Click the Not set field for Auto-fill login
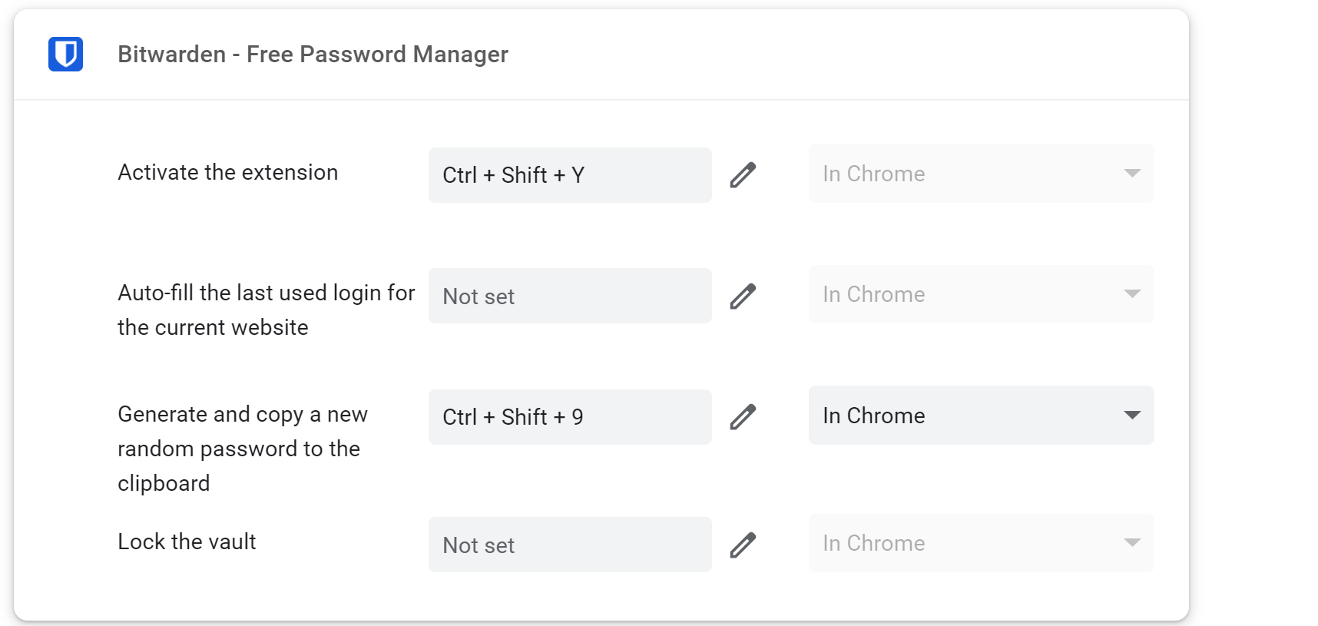Image resolution: width=1318 pixels, height=626 pixels. click(569, 296)
